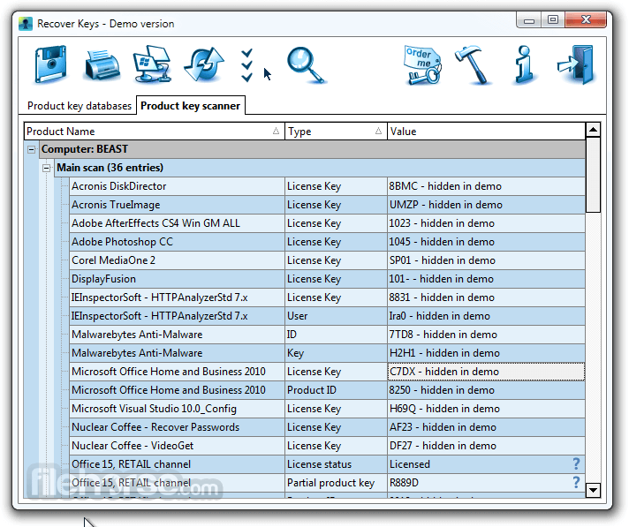
Task: Select the Acronis DiskDirector row
Action: click(x=328, y=186)
